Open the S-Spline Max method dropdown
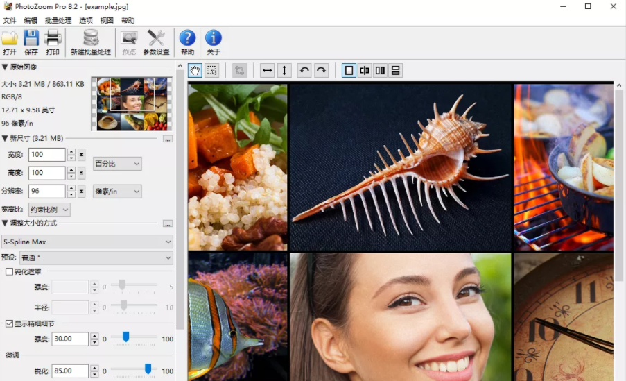This screenshot has width=626, height=381. (87, 242)
